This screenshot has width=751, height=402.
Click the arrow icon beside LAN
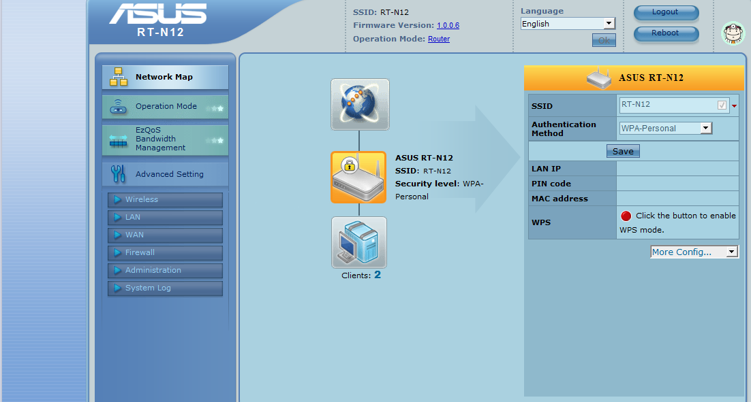pyautogui.click(x=117, y=217)
